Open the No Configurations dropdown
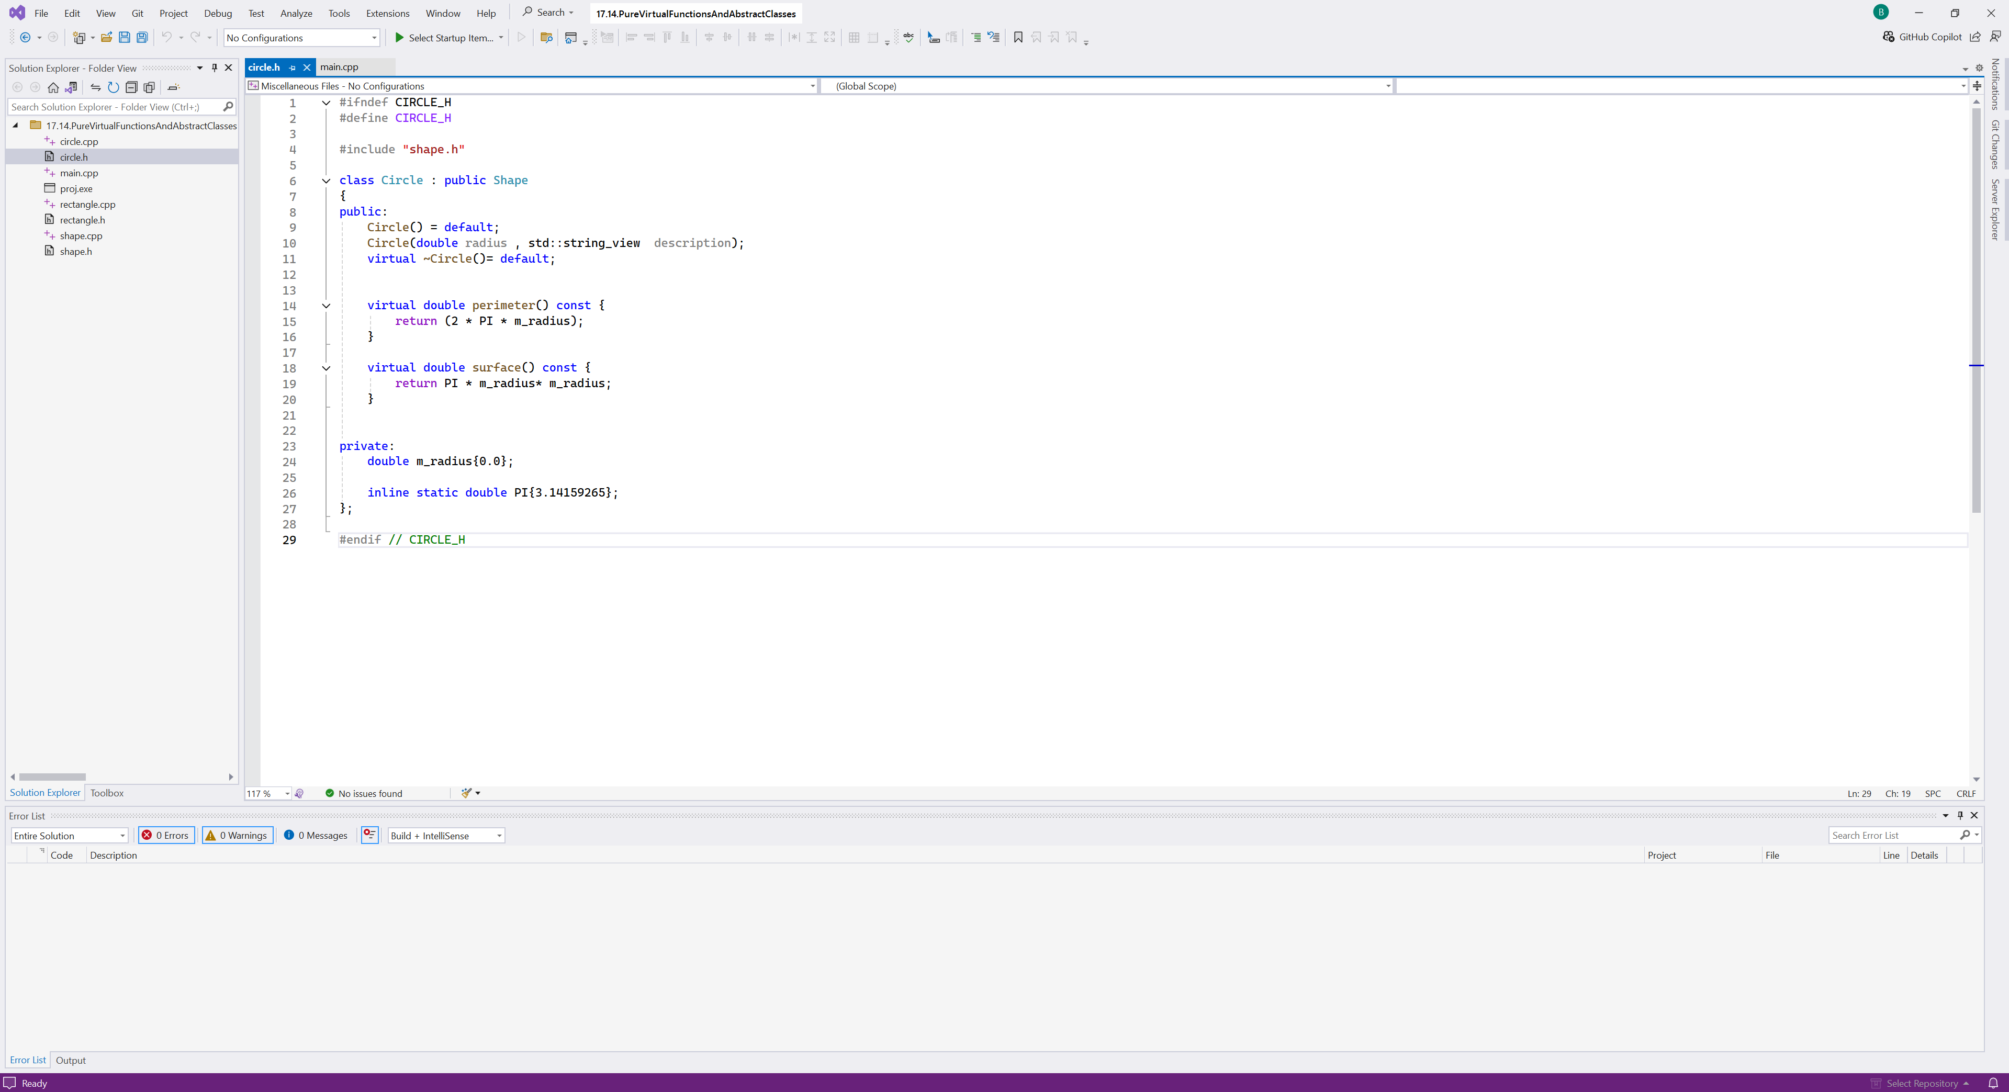The image size is (2009, 1092). 301,38
